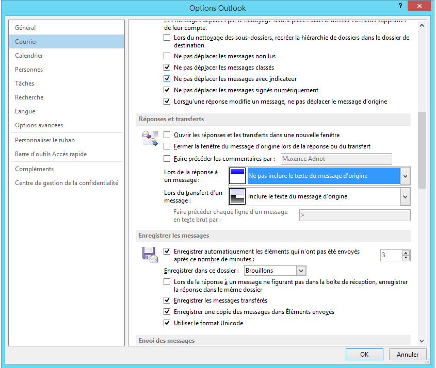Open the Recherche settings

[67, 97]
